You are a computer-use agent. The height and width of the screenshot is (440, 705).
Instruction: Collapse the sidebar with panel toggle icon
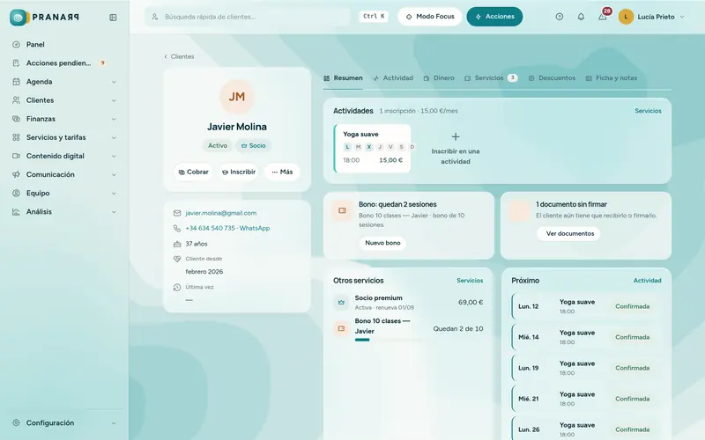(113, 17)
